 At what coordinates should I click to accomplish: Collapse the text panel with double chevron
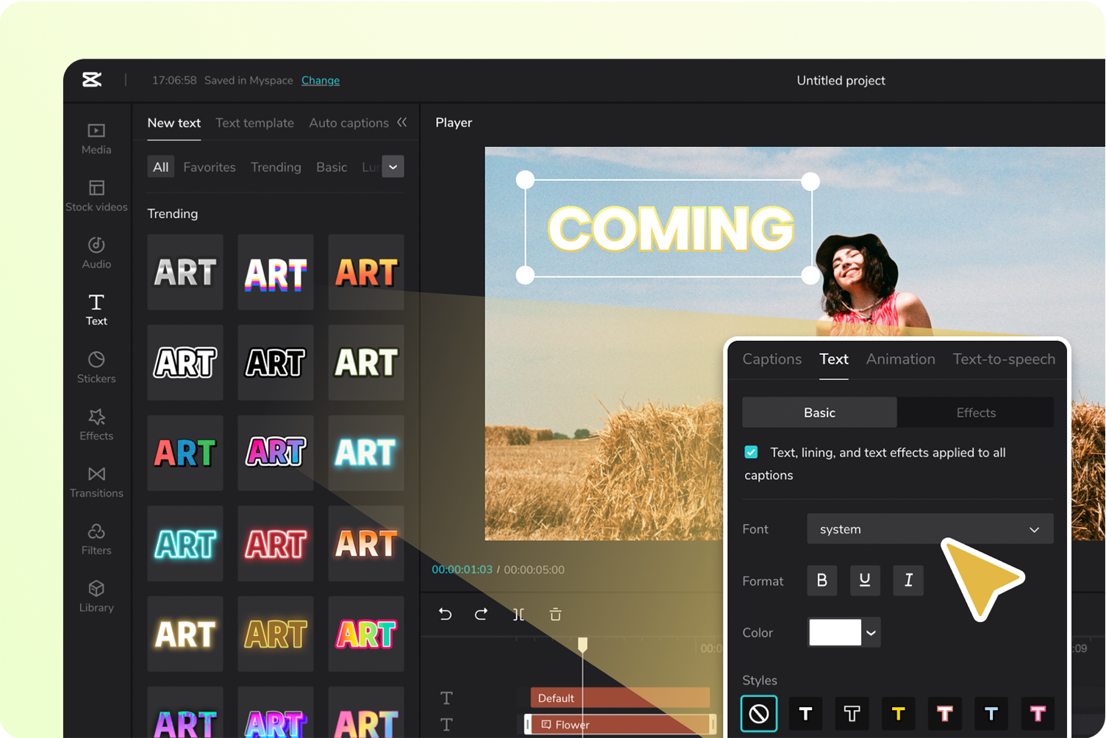pos(402,122)
